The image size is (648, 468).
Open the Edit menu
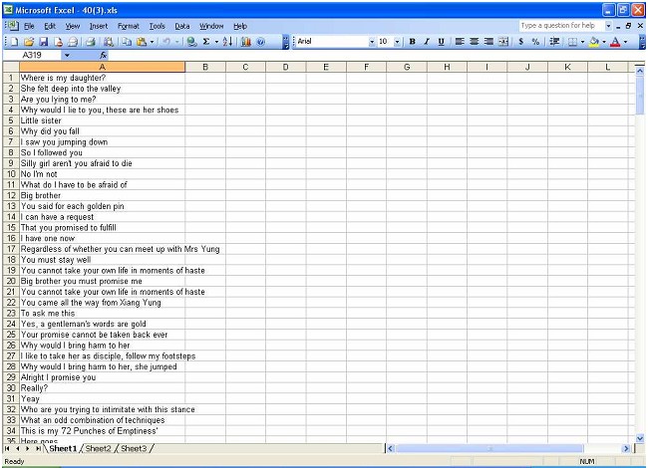pos(50,26)
